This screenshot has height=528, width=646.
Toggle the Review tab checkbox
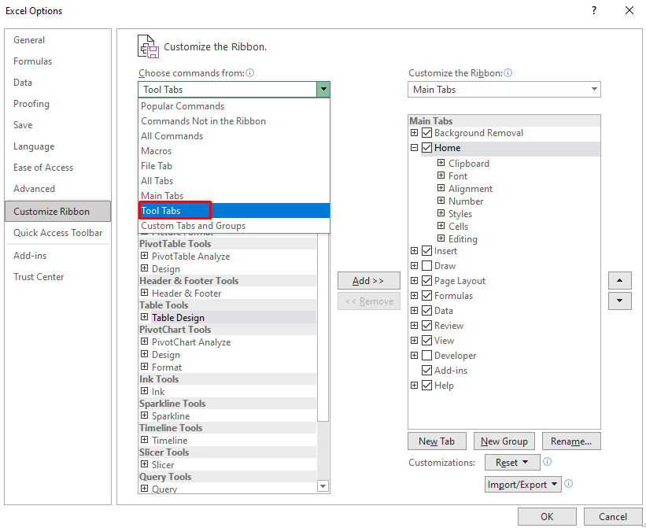[426, 325]
